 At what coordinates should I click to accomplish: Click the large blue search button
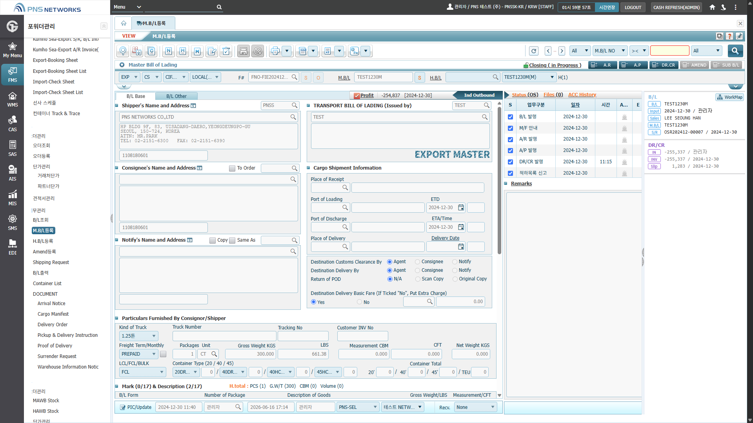click(x=735, y=51)
